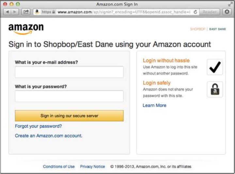Image resolution: width=235 pixels, height=174 pixels.
Task: Click the Amazon favicon in the address bar
Action: tap(37, 12)
